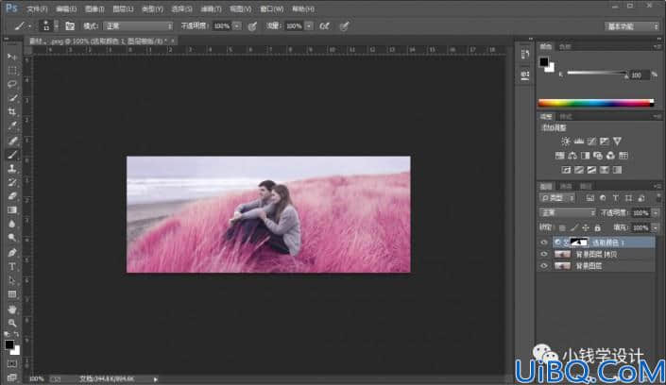Select the Brush tool in the toolbox
The image size is (666, 385).
point(12,155)
